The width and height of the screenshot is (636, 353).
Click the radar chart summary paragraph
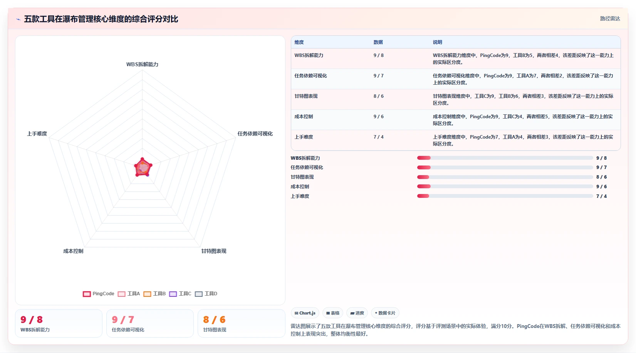(x=455, y=330)
